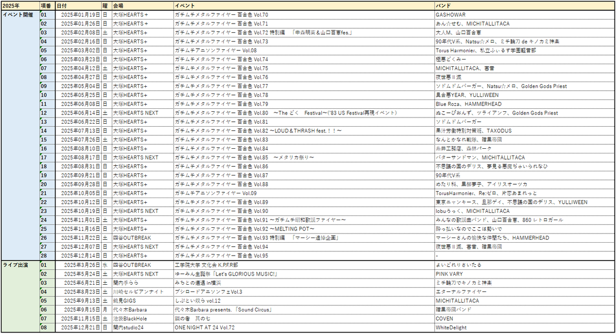Click event cell ブシロードアニソンフェVol.3
The image size is (616, 334).
pyautogui.click(x=303, y=291)
